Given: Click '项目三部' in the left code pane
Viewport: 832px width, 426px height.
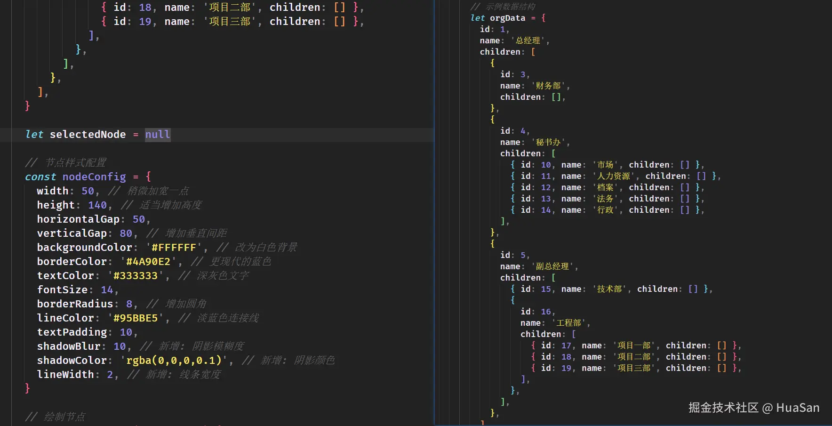Looking at the screenshot, I should [x=230, y=22].
